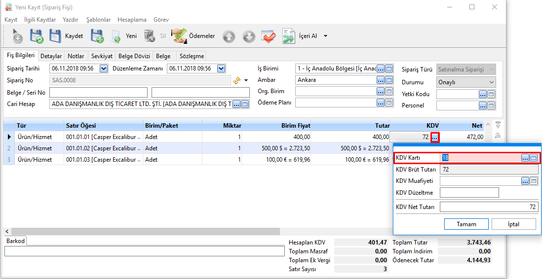Viewport: 542px width, 279px height.
Task: Click the Tamam button
Action: tap(466, 224)
